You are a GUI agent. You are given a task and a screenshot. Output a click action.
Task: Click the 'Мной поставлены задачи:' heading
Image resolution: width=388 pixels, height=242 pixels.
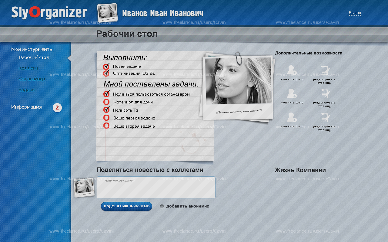coord(151,84)
